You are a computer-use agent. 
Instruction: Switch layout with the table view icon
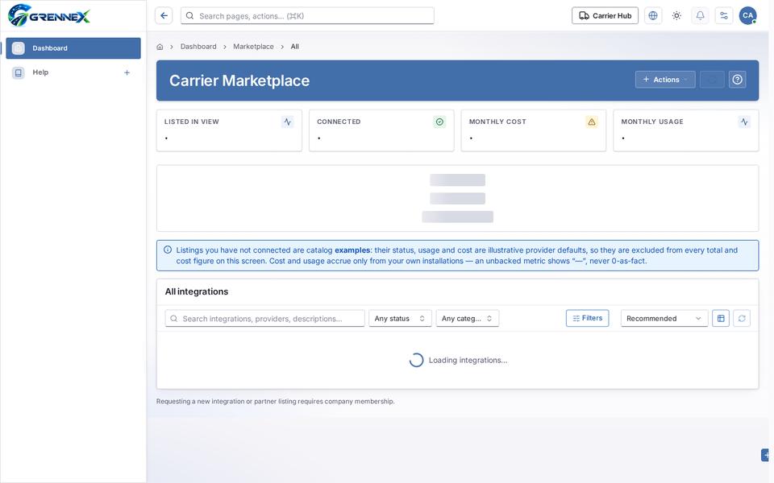click(x=721, y=319)
